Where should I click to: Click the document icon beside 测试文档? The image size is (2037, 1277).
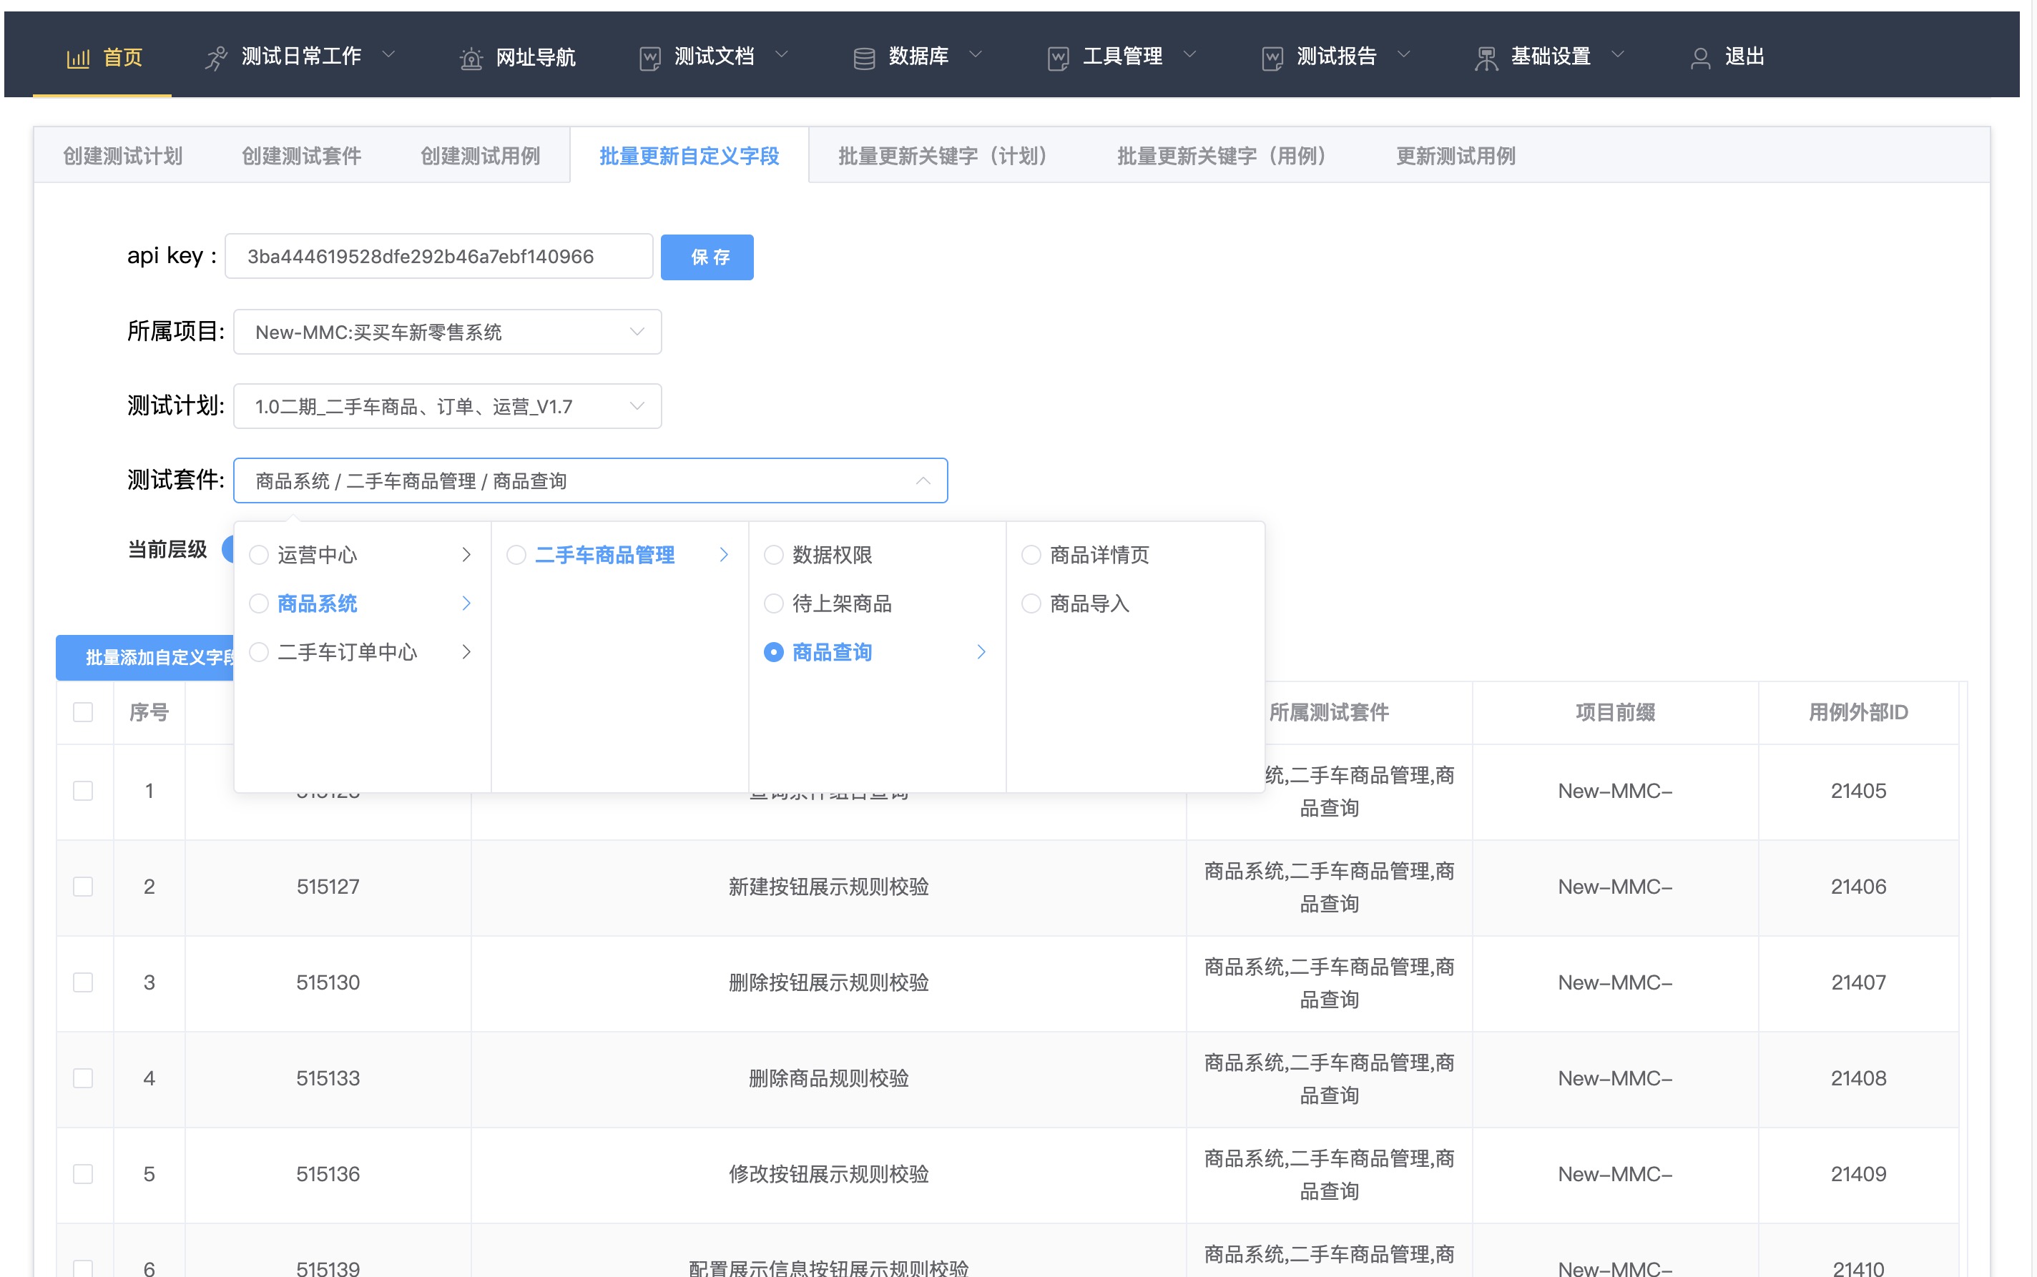(649, 59)
